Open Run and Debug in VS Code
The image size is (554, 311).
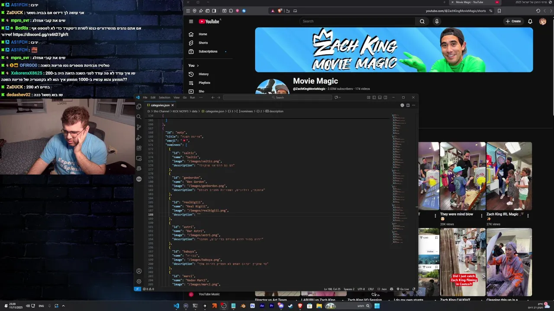tap(138, 137)
